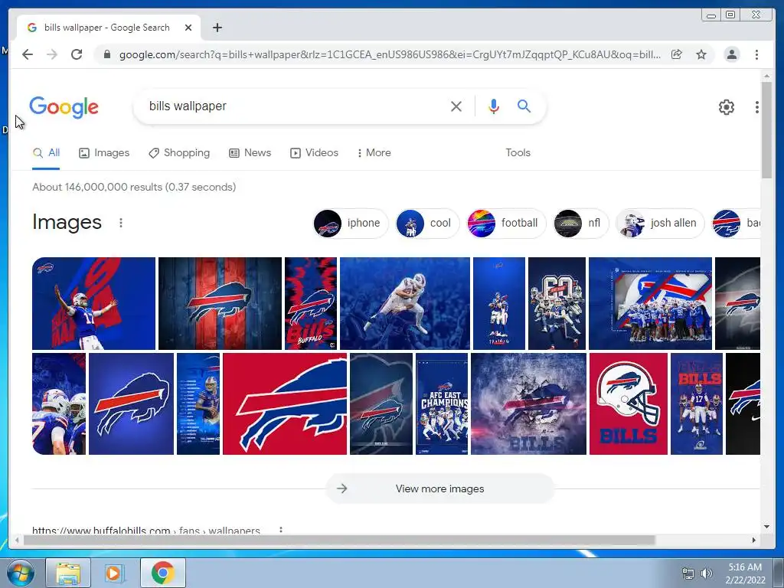
Task: Open Chrome's three-dot menu
Action: pyautogui.click(x=756, y=54)
